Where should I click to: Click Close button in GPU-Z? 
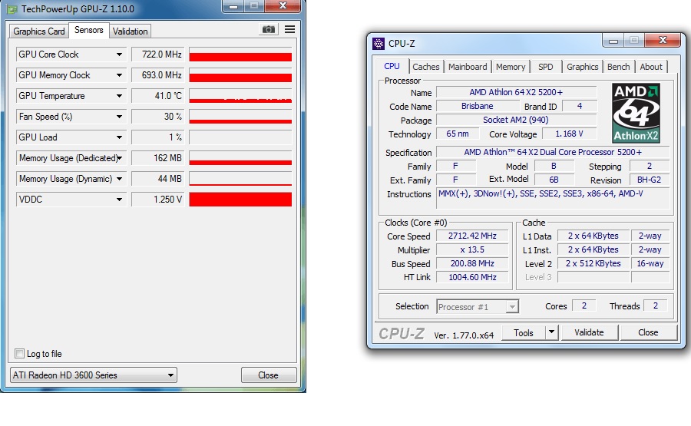tap(269, 375)
